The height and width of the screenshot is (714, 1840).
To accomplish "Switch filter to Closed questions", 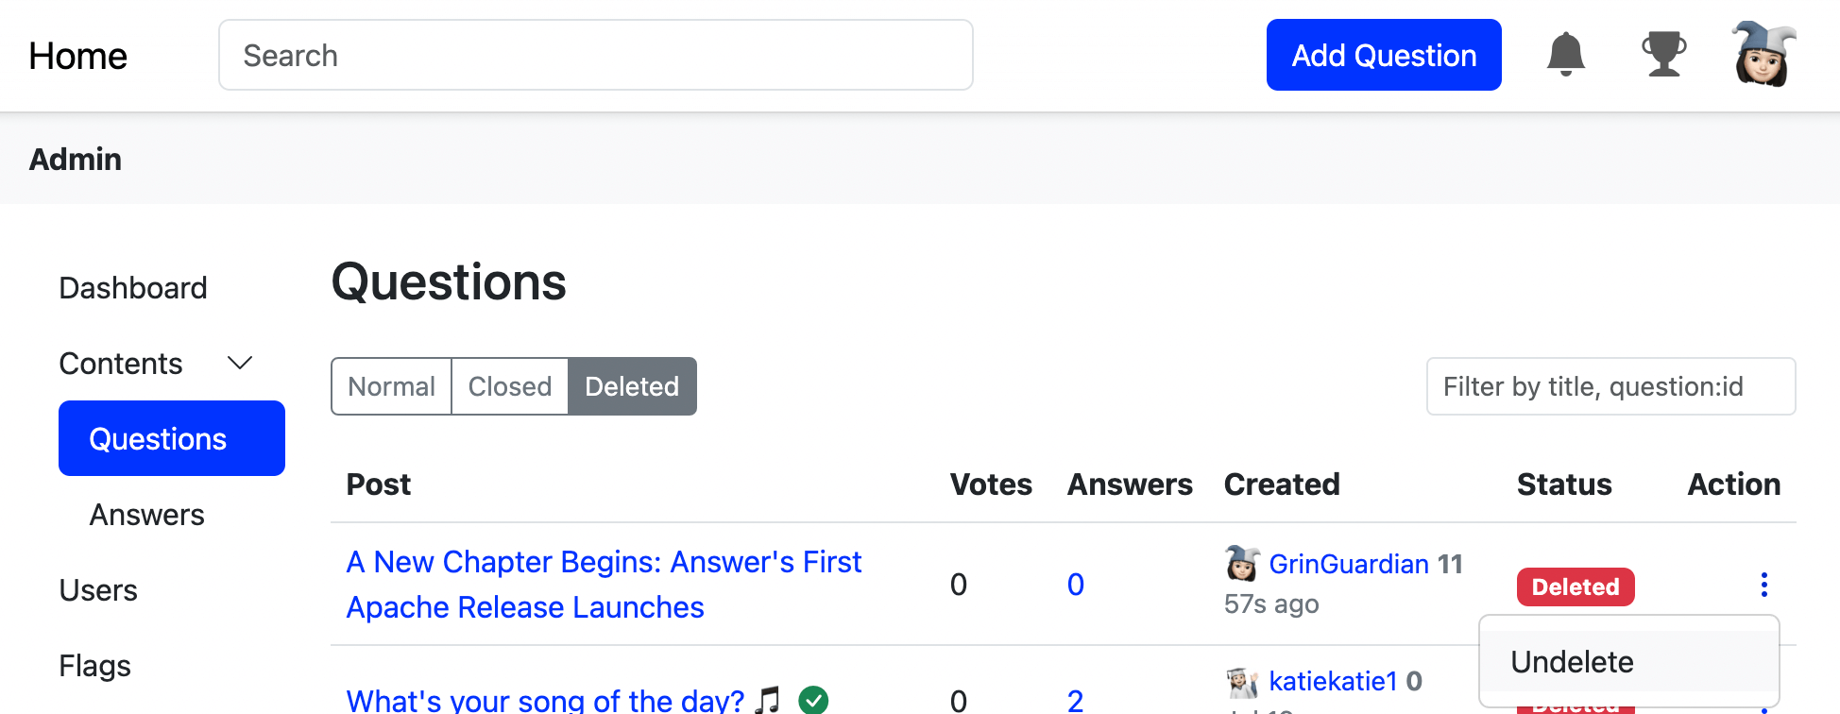I will tap(510, 386).
